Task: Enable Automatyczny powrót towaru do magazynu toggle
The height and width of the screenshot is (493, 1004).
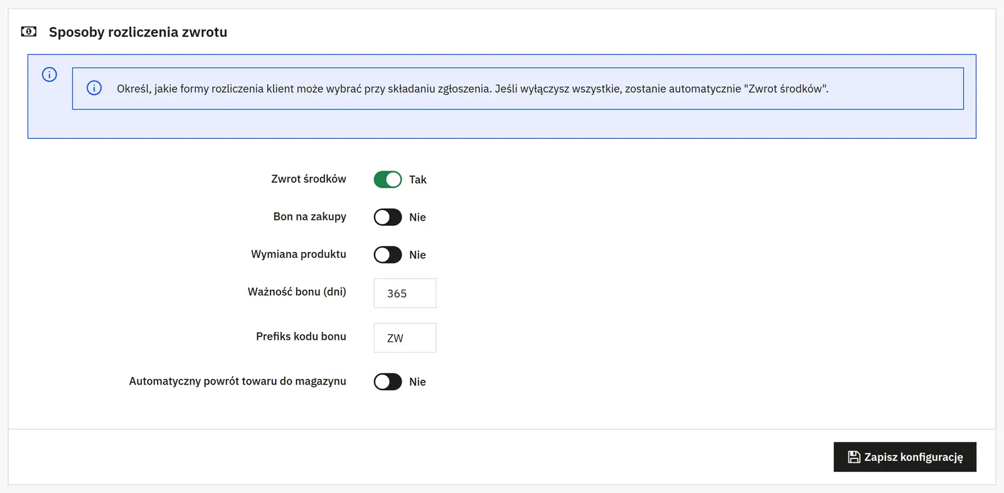Action: click(388, 381)
